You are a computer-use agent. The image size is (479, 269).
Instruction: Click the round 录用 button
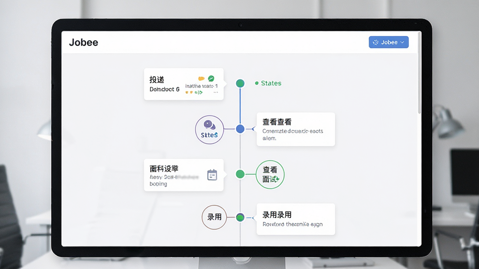pyautogui.click(x=214, y=217)
